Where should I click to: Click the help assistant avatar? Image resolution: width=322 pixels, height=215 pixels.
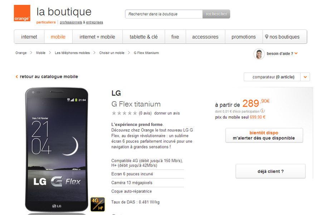(x=259, y=54)
